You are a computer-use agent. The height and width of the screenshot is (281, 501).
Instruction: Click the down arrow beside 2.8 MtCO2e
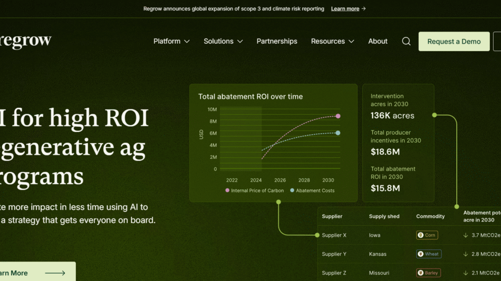click(466, 254)
